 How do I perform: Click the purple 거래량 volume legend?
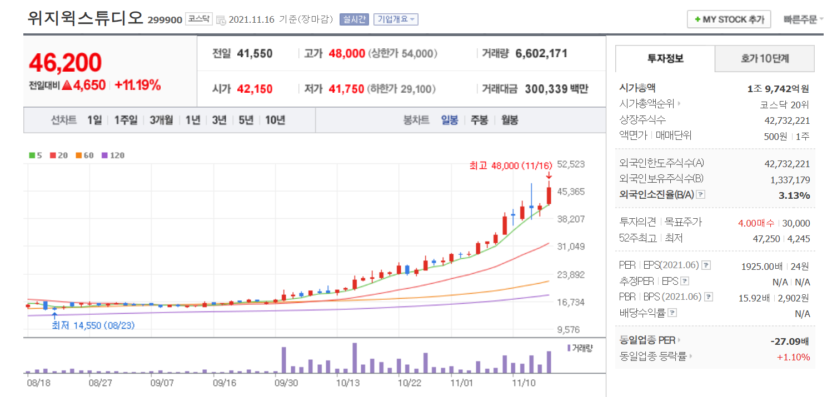point(580,348)
